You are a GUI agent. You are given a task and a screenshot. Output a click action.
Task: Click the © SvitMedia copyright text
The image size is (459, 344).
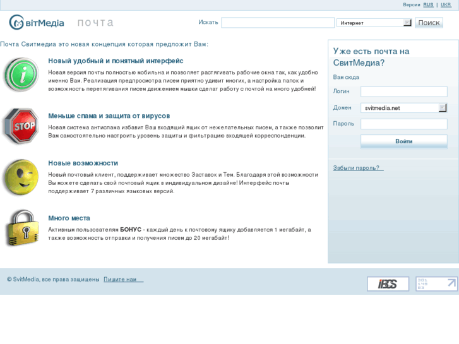[x=53, y=279]
